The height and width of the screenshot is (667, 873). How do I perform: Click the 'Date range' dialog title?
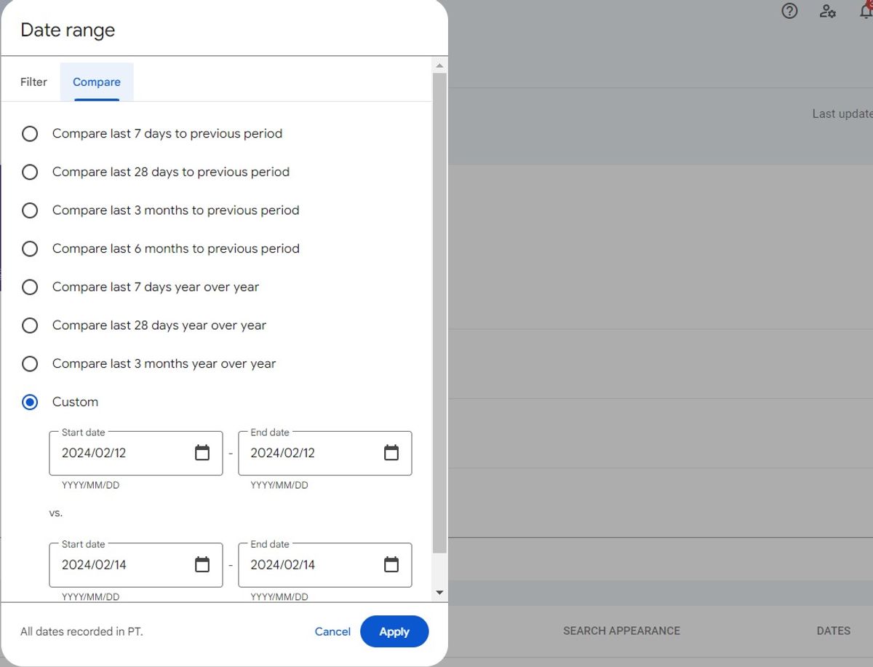pyautogui.click(x=68, y=31)
